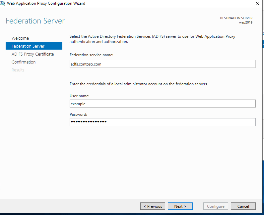The image size is (264, 215).
Task: Click the disabled Configure button
Action: coord(216,206)
